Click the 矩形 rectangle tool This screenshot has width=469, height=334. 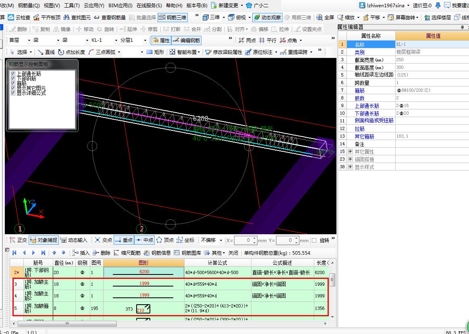pyautogui.click(x=156, y=52)
